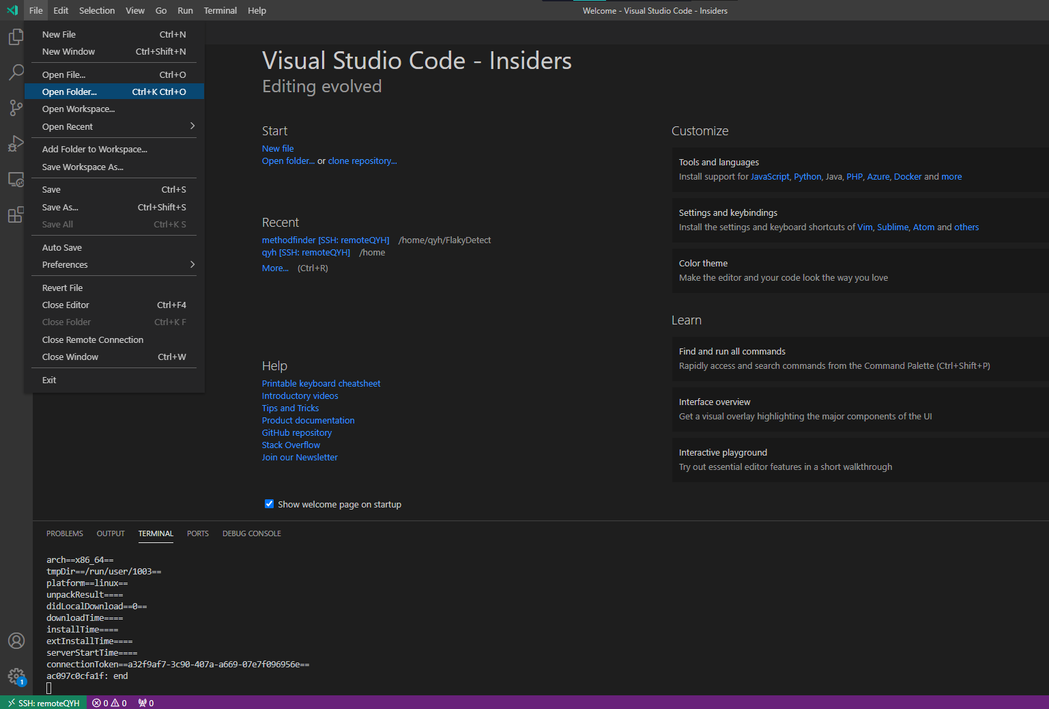
Task: Open the Run and Debug icon
Action: coord(16,143)
